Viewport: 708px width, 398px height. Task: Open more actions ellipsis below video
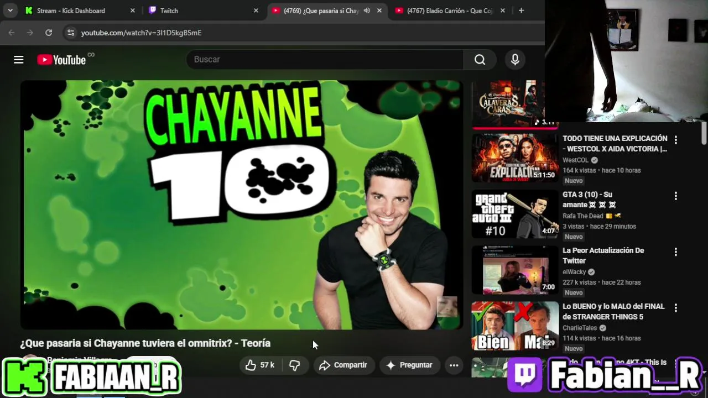coord(454,365)
